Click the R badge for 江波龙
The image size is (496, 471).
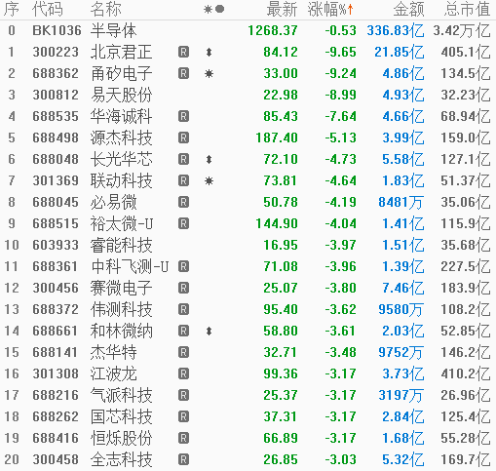tap(183, 373)
